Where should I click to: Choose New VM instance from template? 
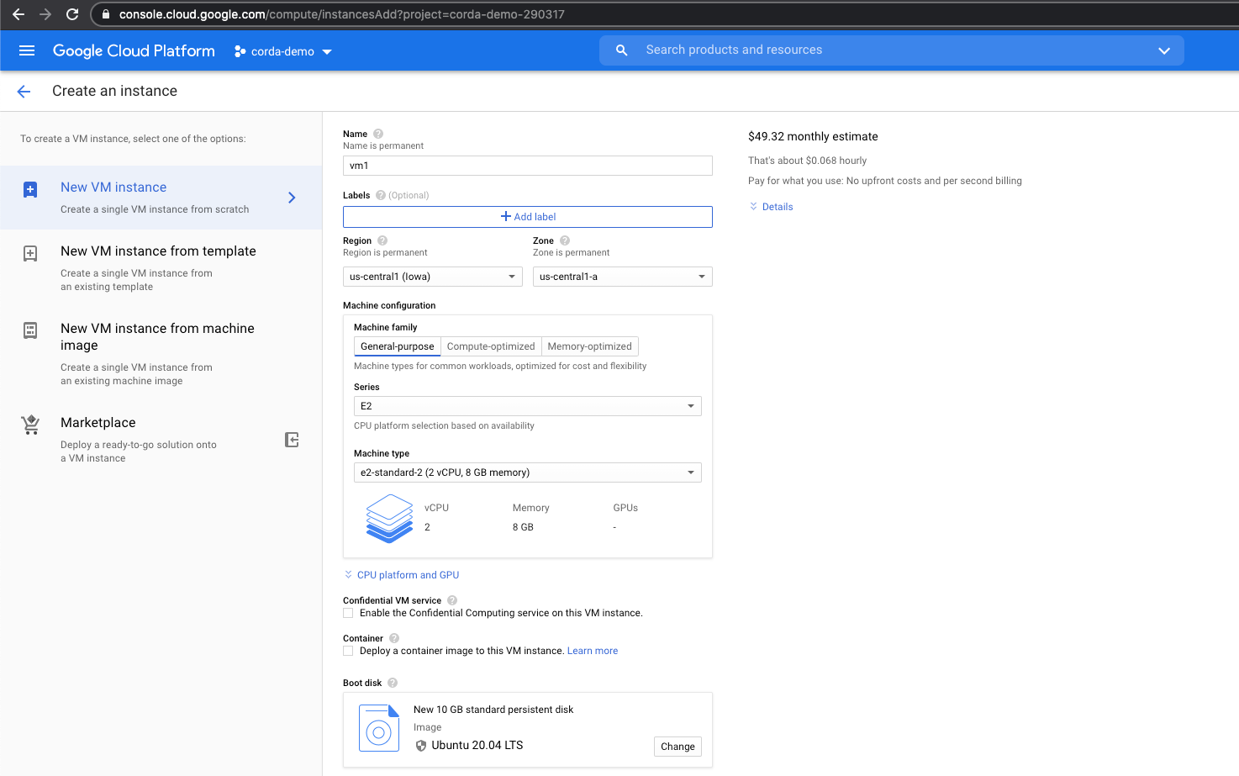161,267
